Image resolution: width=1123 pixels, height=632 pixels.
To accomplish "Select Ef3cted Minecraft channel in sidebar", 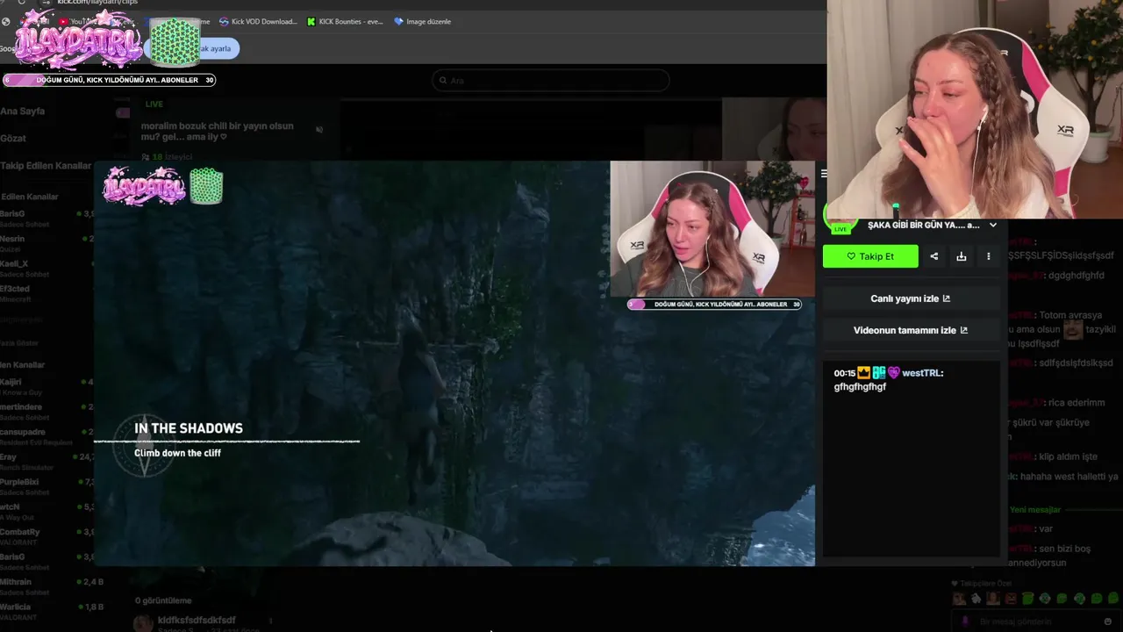I will tap(46, 293).
